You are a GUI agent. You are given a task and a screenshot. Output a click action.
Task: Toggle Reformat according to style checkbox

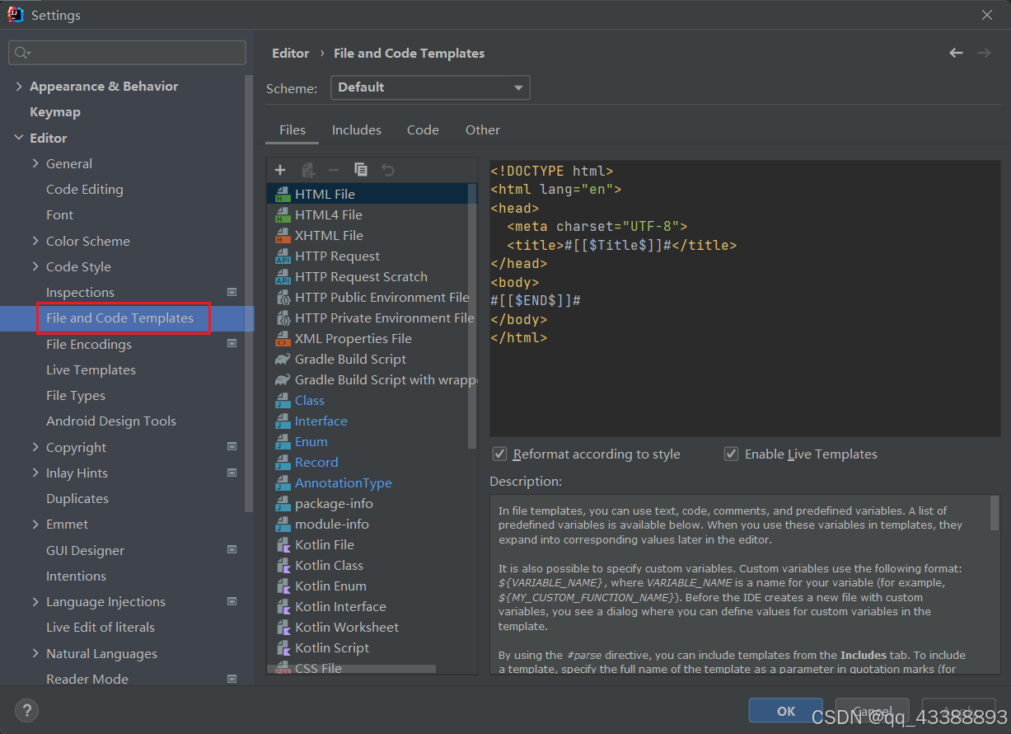(499, 454)
